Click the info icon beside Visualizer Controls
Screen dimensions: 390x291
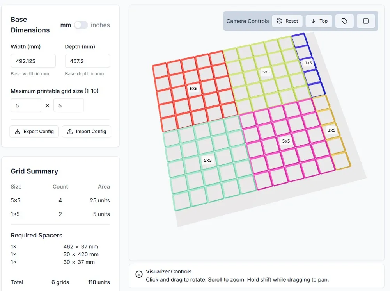pyautogui.click(x=139, y=274)
